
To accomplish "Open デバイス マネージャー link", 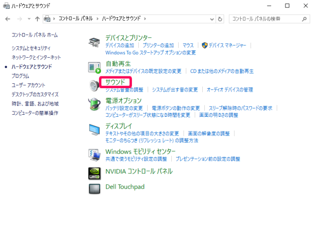I will point(227,45).
